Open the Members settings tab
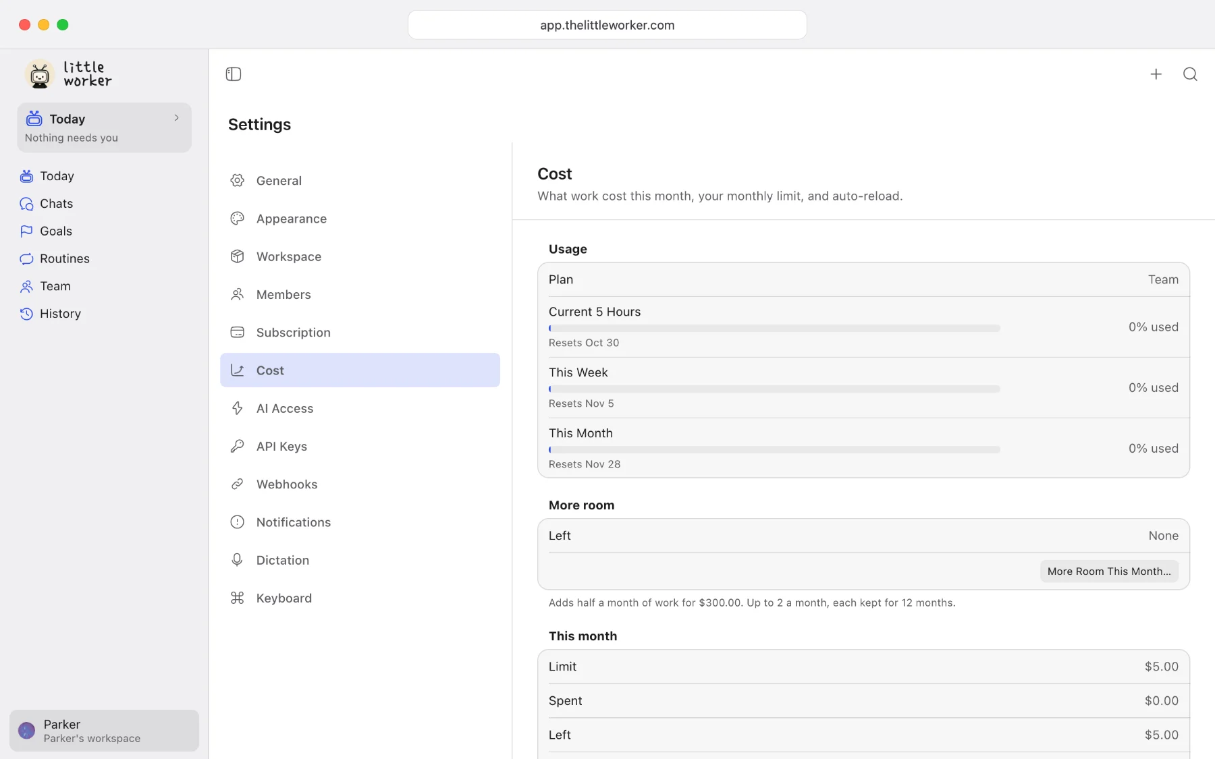 coord(360,295)
